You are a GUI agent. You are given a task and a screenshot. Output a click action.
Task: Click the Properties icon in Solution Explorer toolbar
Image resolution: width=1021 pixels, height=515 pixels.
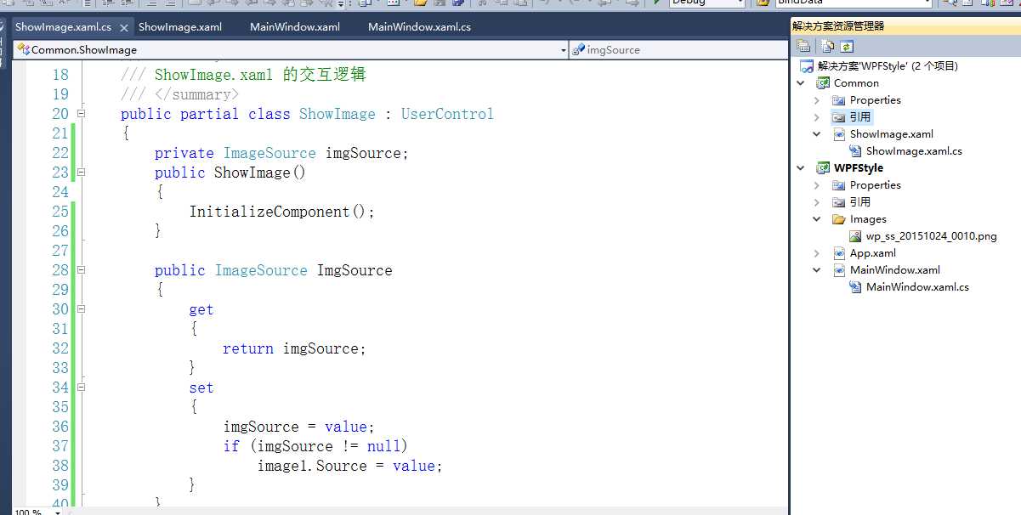pyautogui.click(x=803, y=47)
